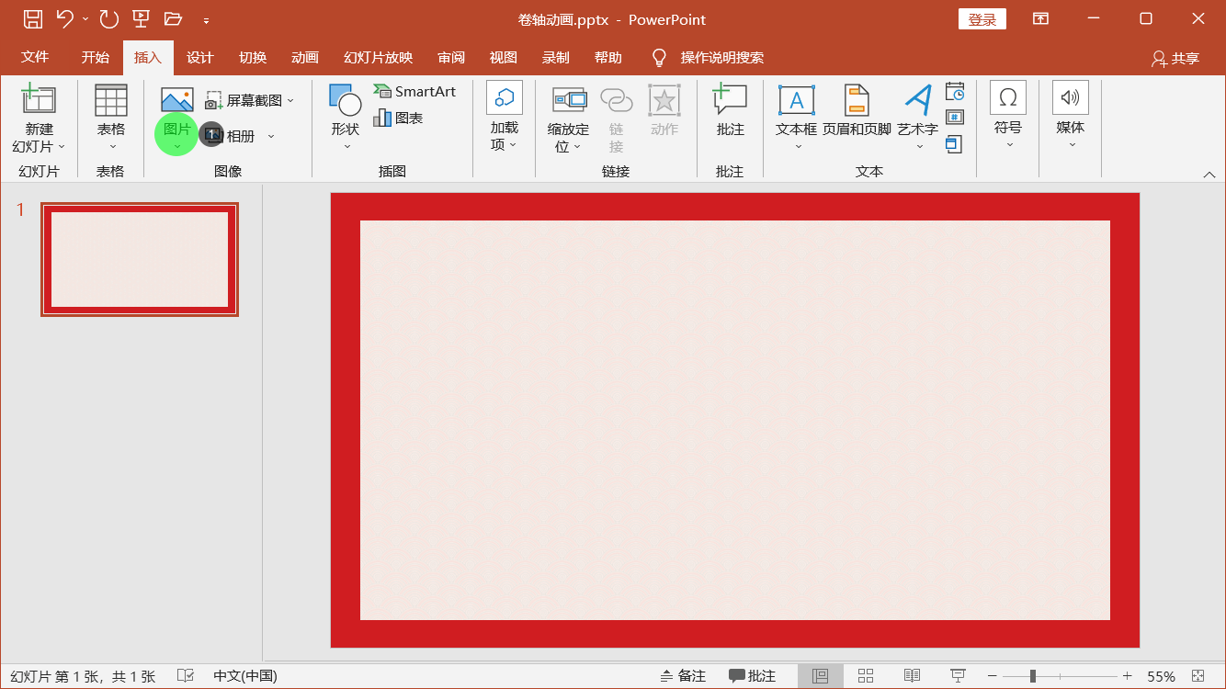Click the 共享 share button
The width and height of the screenshot is (1226, 689).
pos(1175,58)
